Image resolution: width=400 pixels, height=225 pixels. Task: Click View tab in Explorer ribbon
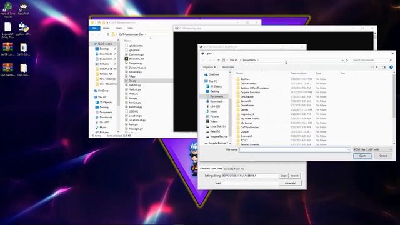coord(131,28)
